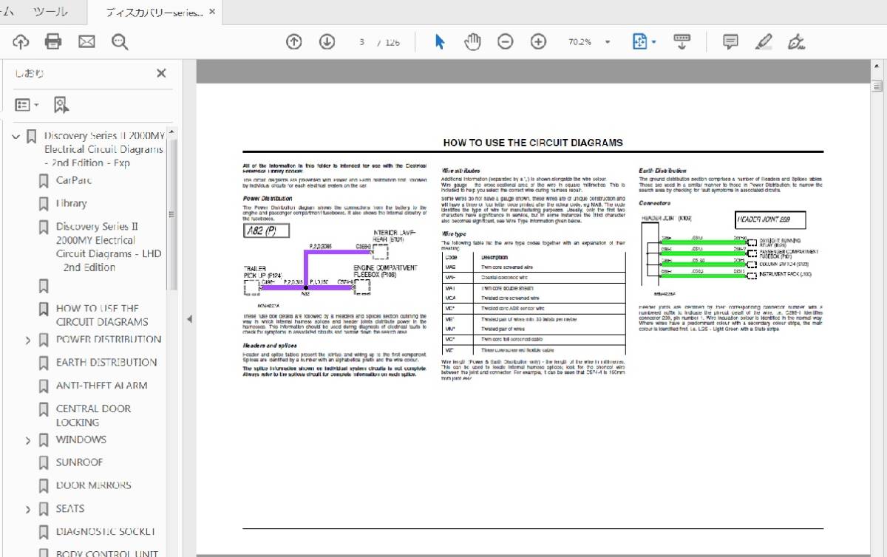Image resolution: width=887 pixels, height=557 pixels.
Task: Collapse the left navigation pane arrow
Action: pos(189,318)
